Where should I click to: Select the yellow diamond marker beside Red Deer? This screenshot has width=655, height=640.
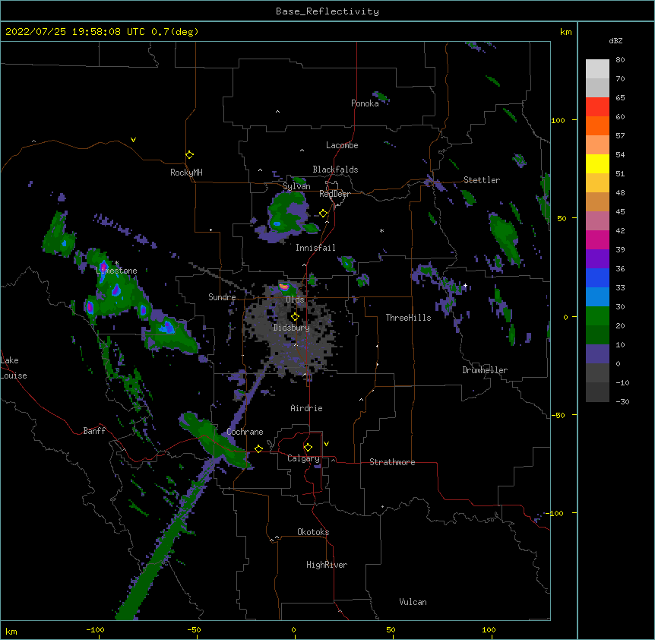tap(324, 214)
